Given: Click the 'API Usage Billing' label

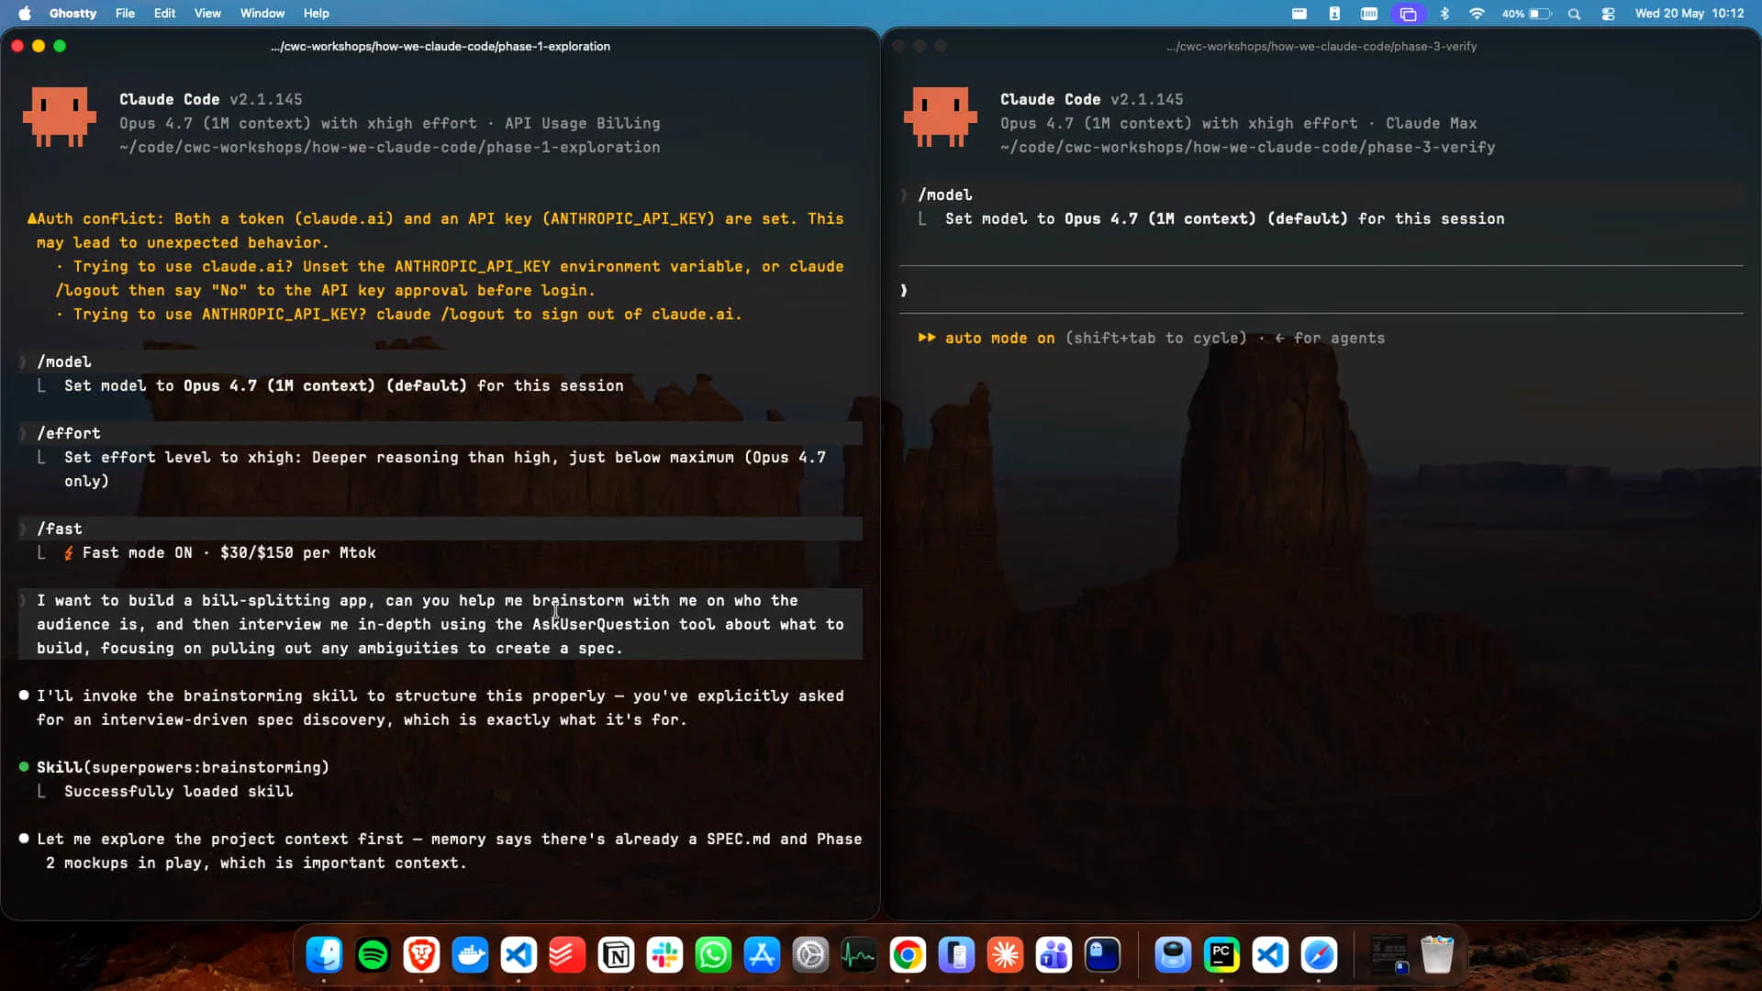Looking at the screenshot, I should click(x=582, y=123).
